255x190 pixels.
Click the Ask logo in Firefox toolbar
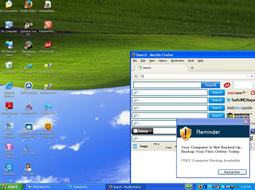click(227, 85)
